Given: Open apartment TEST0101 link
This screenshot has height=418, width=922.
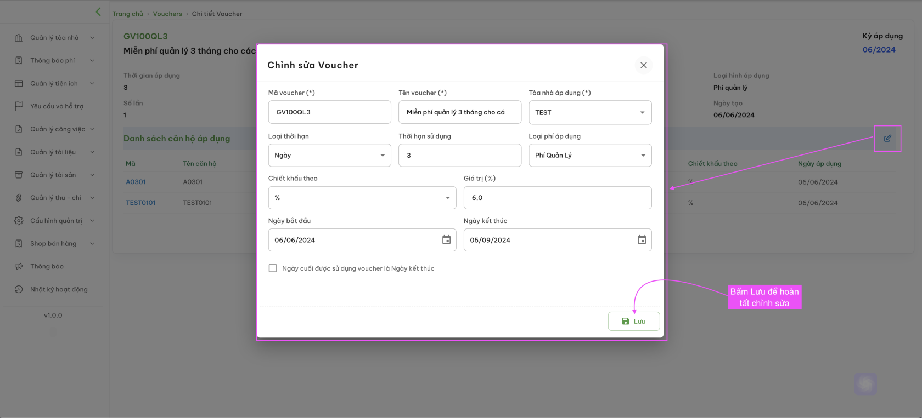Looking at the screenshot, I should point(140,203).
